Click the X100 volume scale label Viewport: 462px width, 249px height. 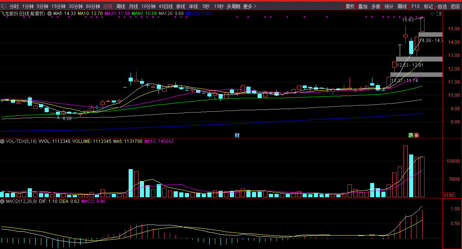coord(448,195)
